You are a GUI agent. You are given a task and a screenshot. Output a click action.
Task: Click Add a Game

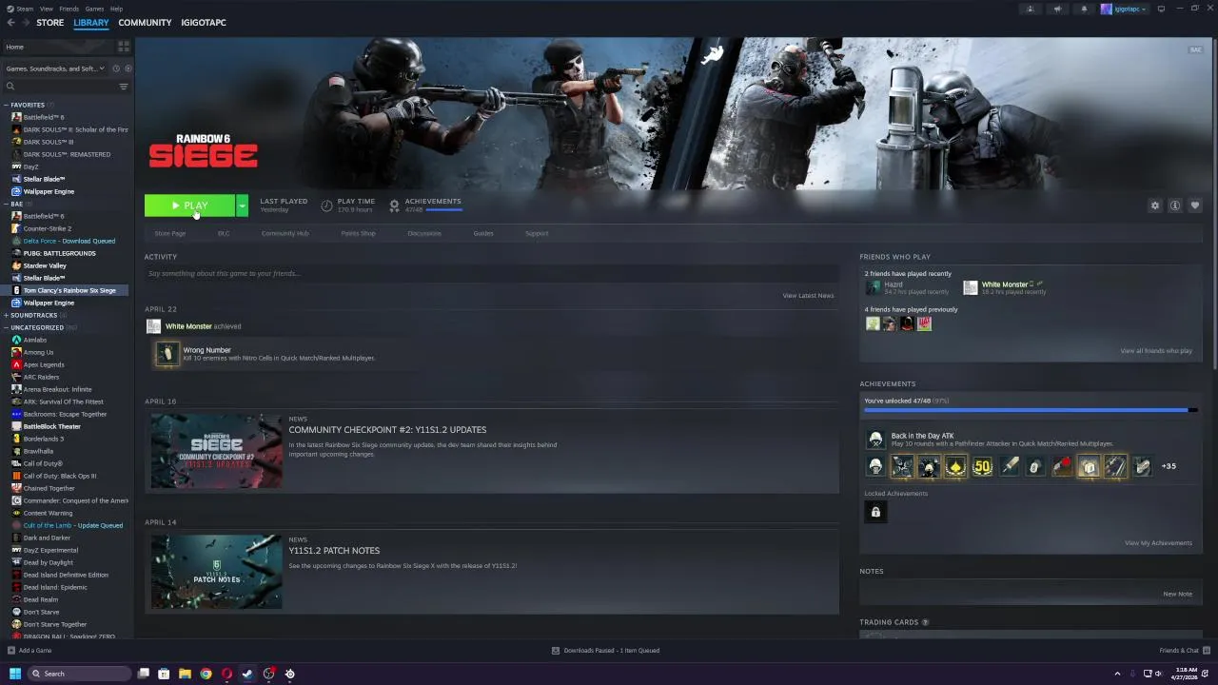point(29,651)
